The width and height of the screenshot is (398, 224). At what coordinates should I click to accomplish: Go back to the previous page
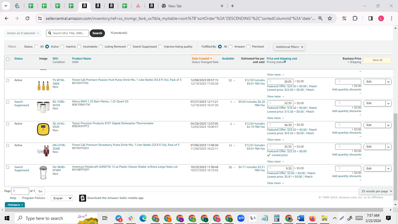(x=6, y=18)
